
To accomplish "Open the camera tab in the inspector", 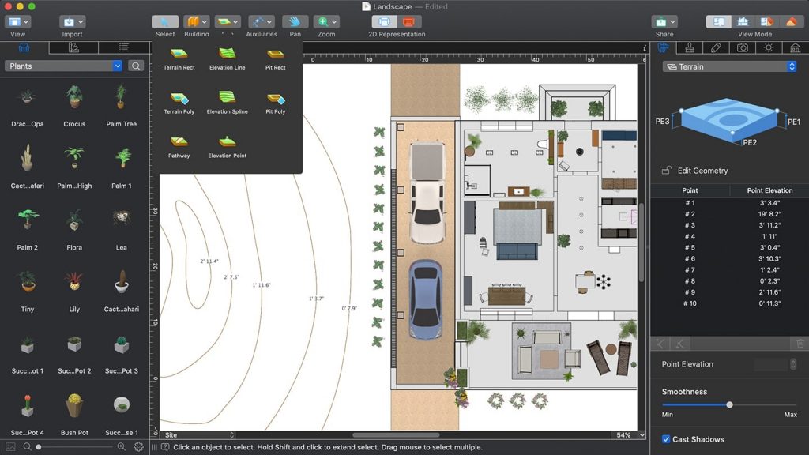I will [x=742, y=48].
